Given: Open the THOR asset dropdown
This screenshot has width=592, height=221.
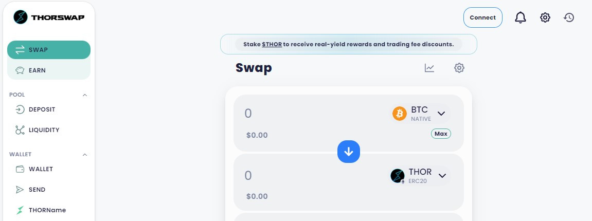Looking at the screenshot, I should click(x=419, y=176).
